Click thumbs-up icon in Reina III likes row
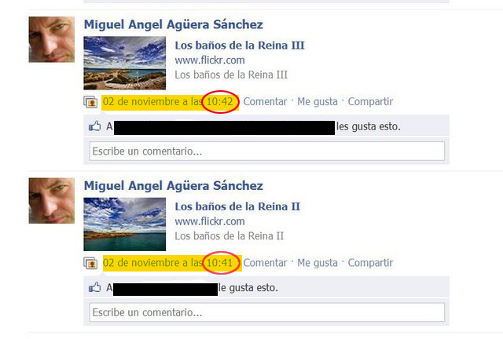503x339 pixels. coord(94,126)
